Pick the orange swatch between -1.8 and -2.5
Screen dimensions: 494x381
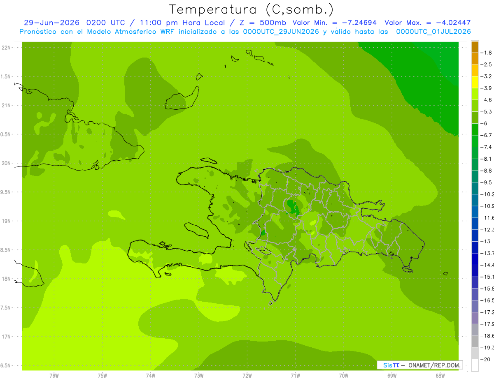(x=475, y=58)
